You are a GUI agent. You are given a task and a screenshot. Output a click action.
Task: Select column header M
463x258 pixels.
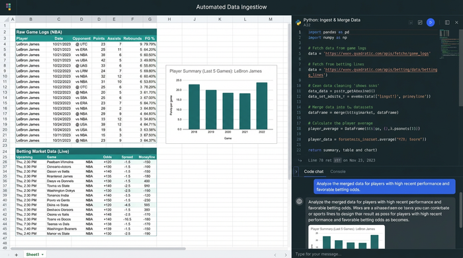point(271,19)
